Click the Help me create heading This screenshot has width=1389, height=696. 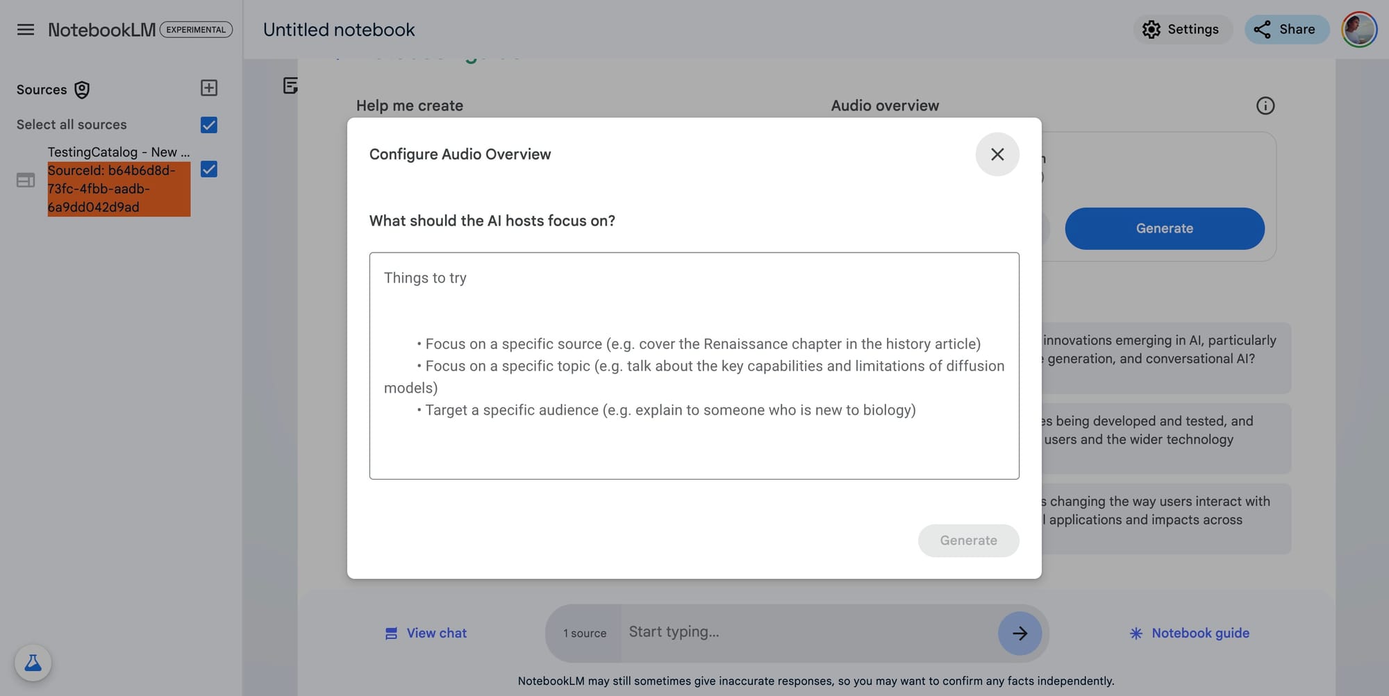[x=410, y=105]
